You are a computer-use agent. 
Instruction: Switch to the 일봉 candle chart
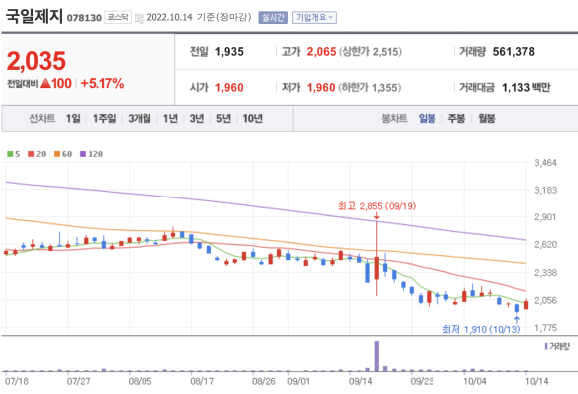pos(428,119)
